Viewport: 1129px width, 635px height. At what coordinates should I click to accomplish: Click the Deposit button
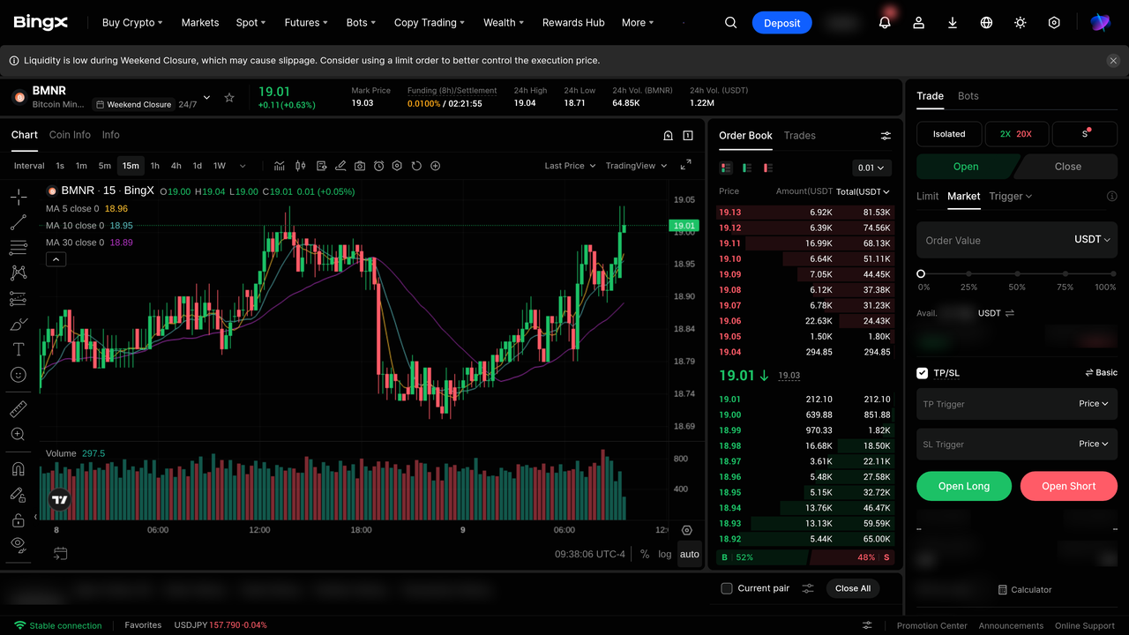[781, 23]
